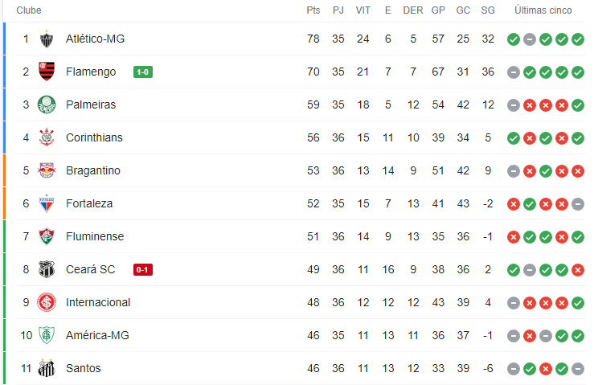Click Bragantino's most recent loss result icon
The height and width of the screenshot is (385, 594).
click(x=578, y=171)
